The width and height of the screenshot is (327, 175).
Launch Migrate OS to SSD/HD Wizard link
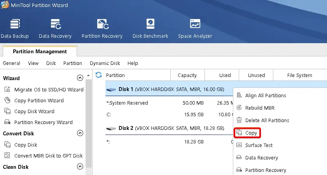(49, 89)
